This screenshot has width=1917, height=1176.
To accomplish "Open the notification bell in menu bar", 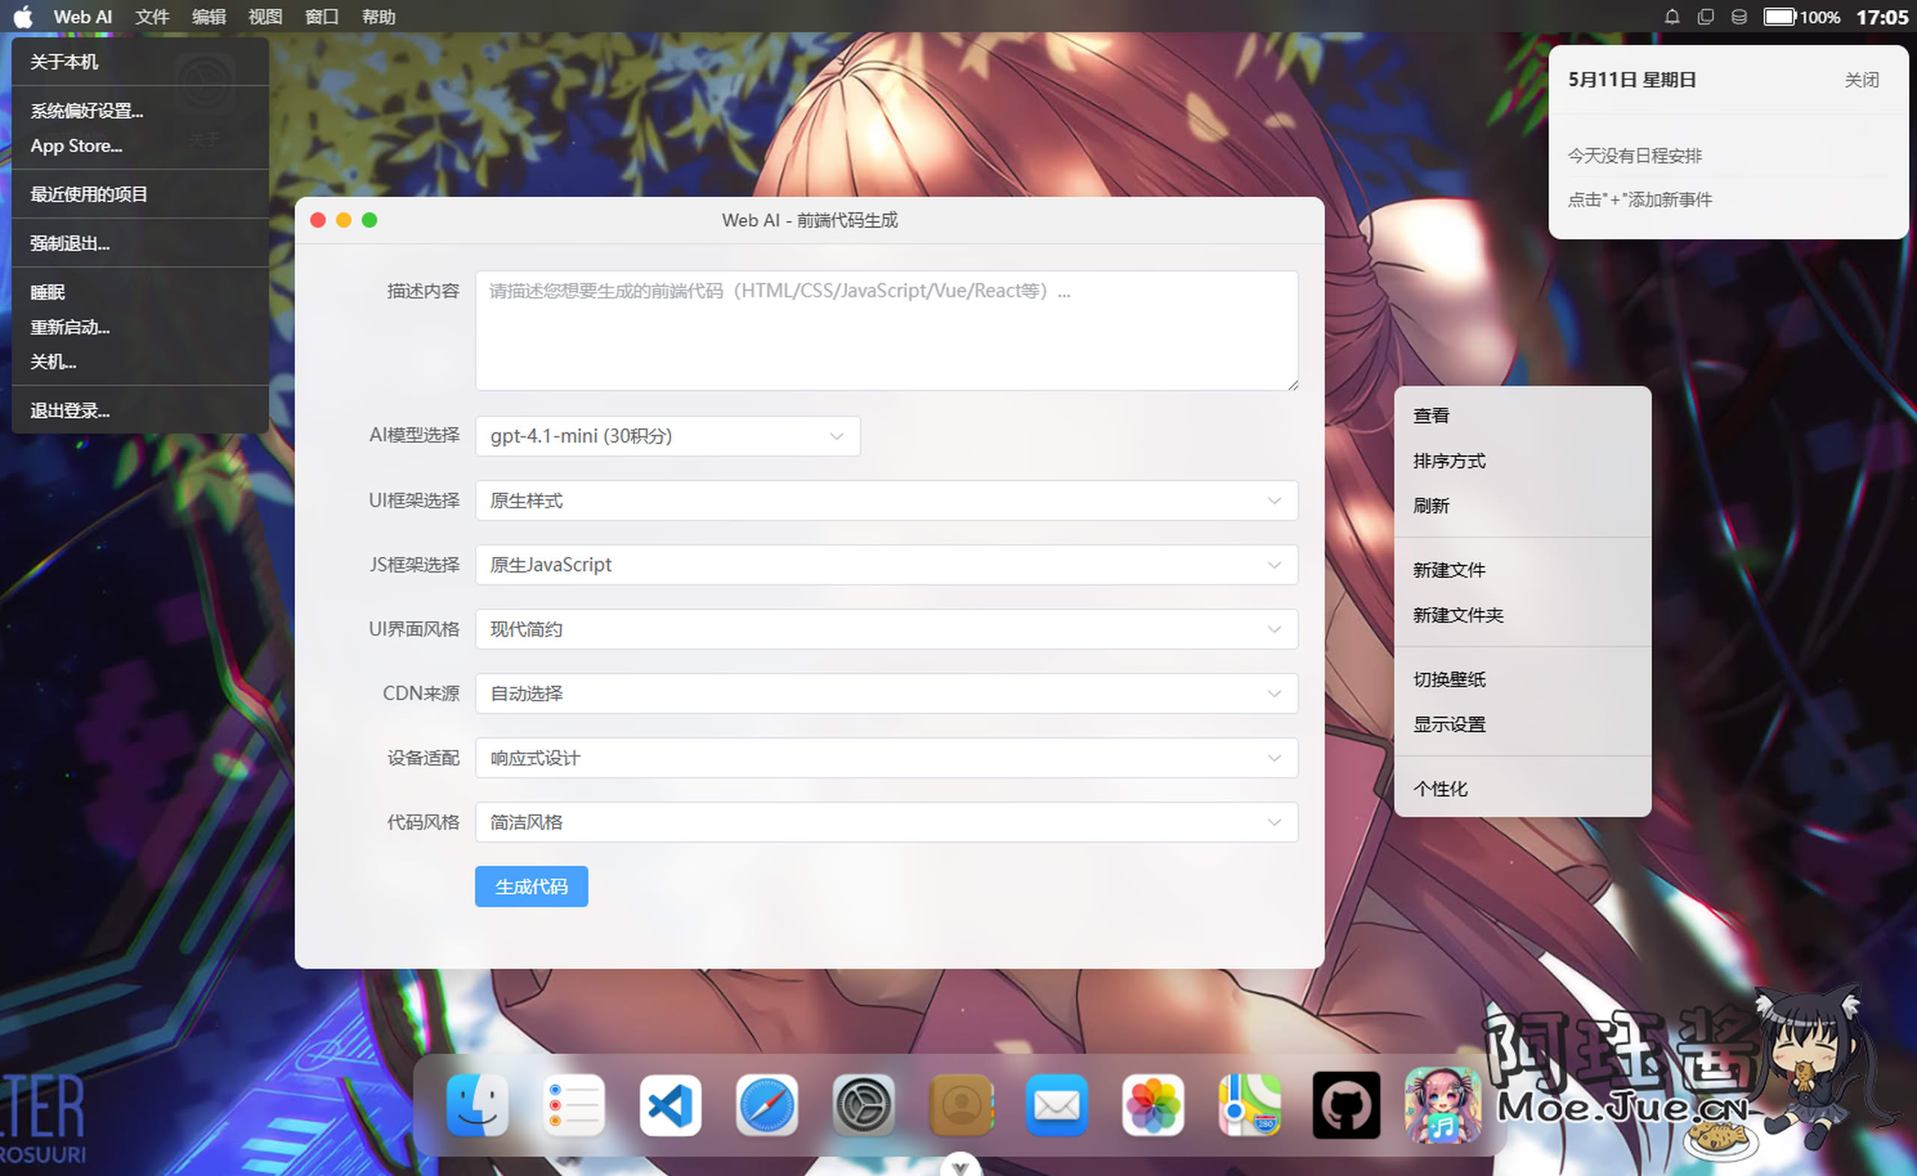I will (1672, 16).
